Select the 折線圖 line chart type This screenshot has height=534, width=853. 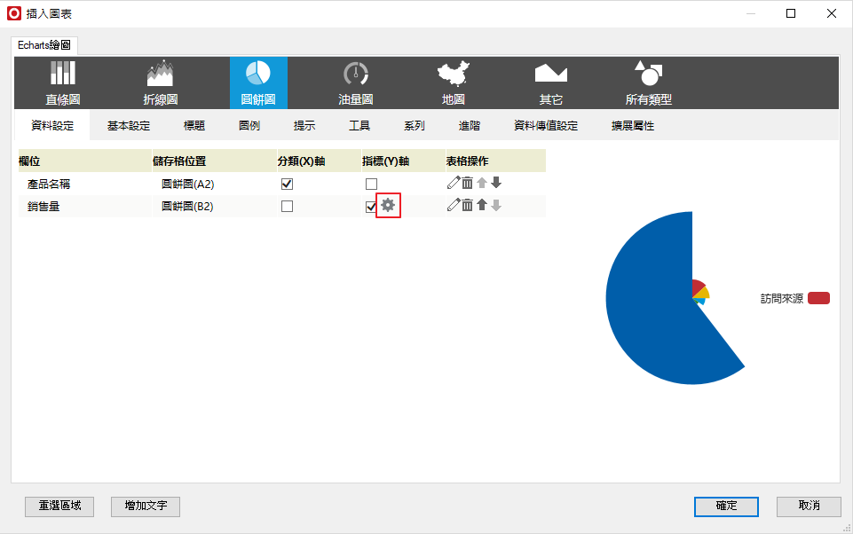(x=160, y=83)
